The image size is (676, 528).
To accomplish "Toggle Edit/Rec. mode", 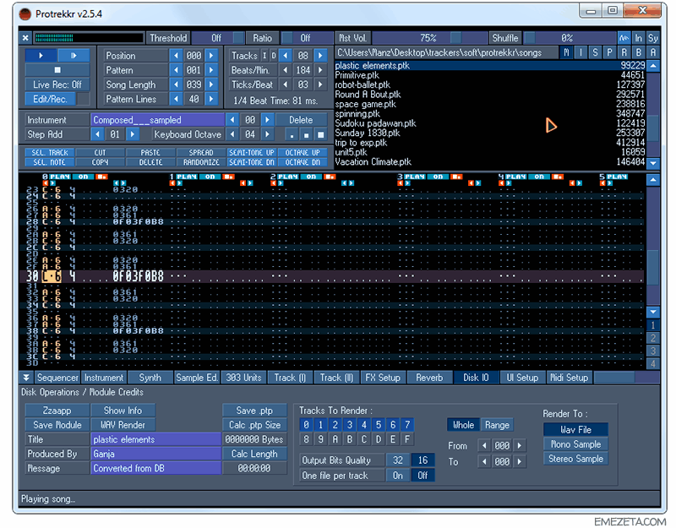I will (50, 99).
